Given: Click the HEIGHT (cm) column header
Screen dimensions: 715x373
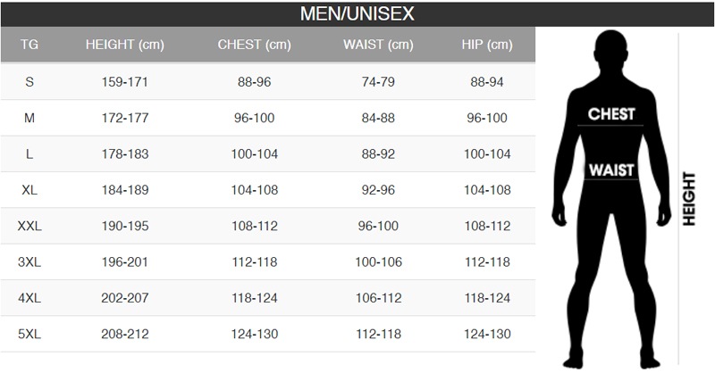Looking at the screenshot, I should coord(122,45).
